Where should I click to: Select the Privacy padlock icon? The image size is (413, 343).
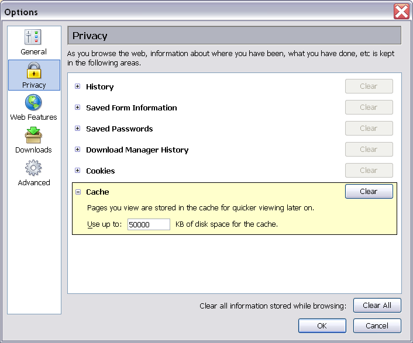coord(34,71)
